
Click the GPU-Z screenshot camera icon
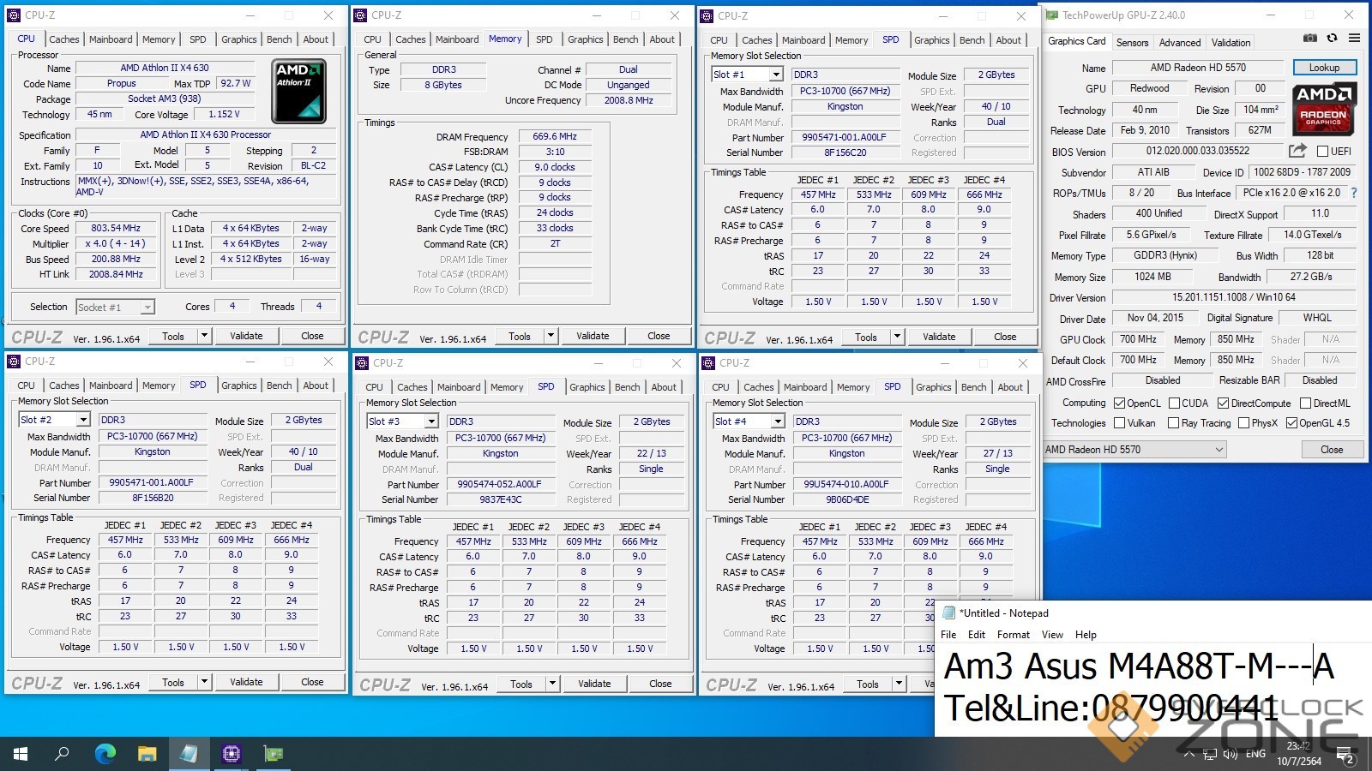(x=1309, y=39)
